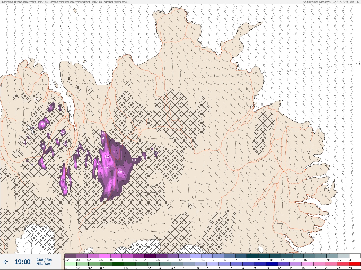Pick the upper legend swatch between 20 and 25
This screenshot has width=361, height=270.
[332, 256]
